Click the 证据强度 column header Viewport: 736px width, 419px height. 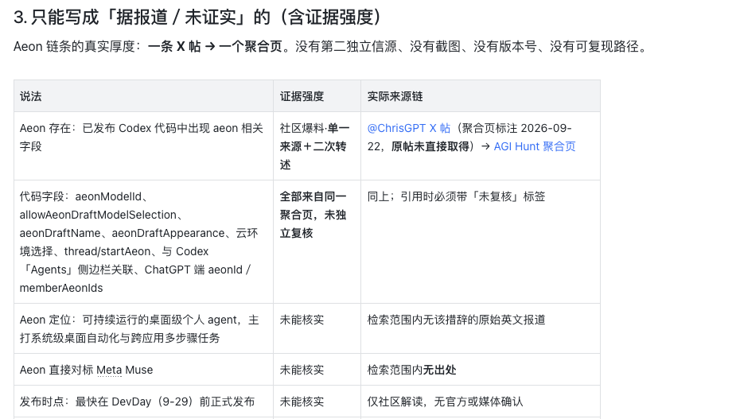click(317, 96)
